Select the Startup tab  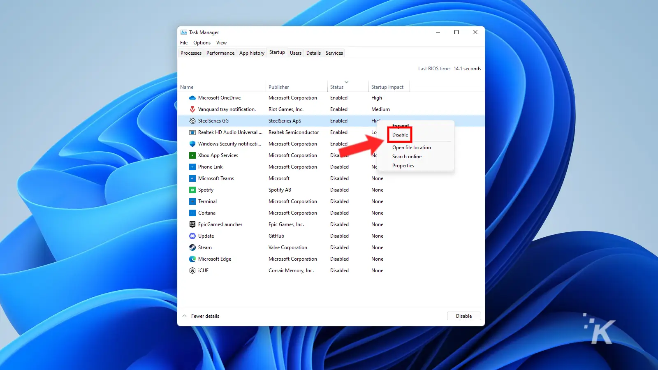pos(277,52)
